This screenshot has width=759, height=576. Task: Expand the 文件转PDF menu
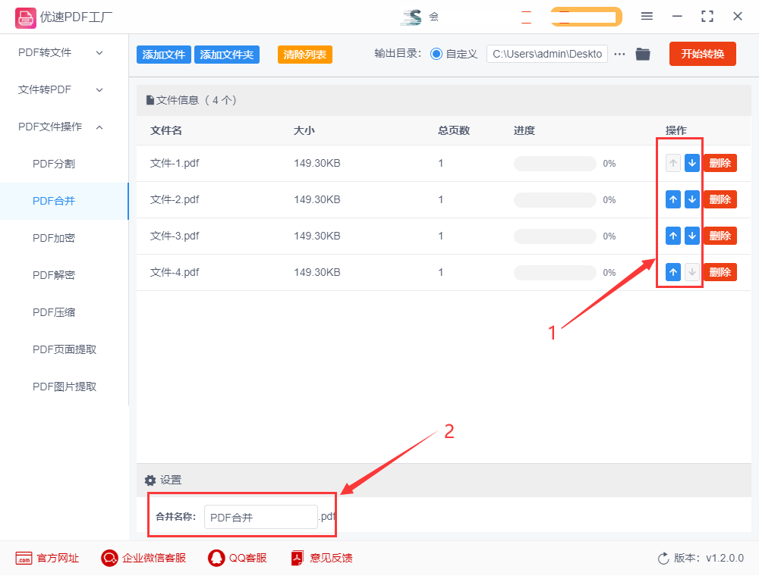(x=61, y=89)
